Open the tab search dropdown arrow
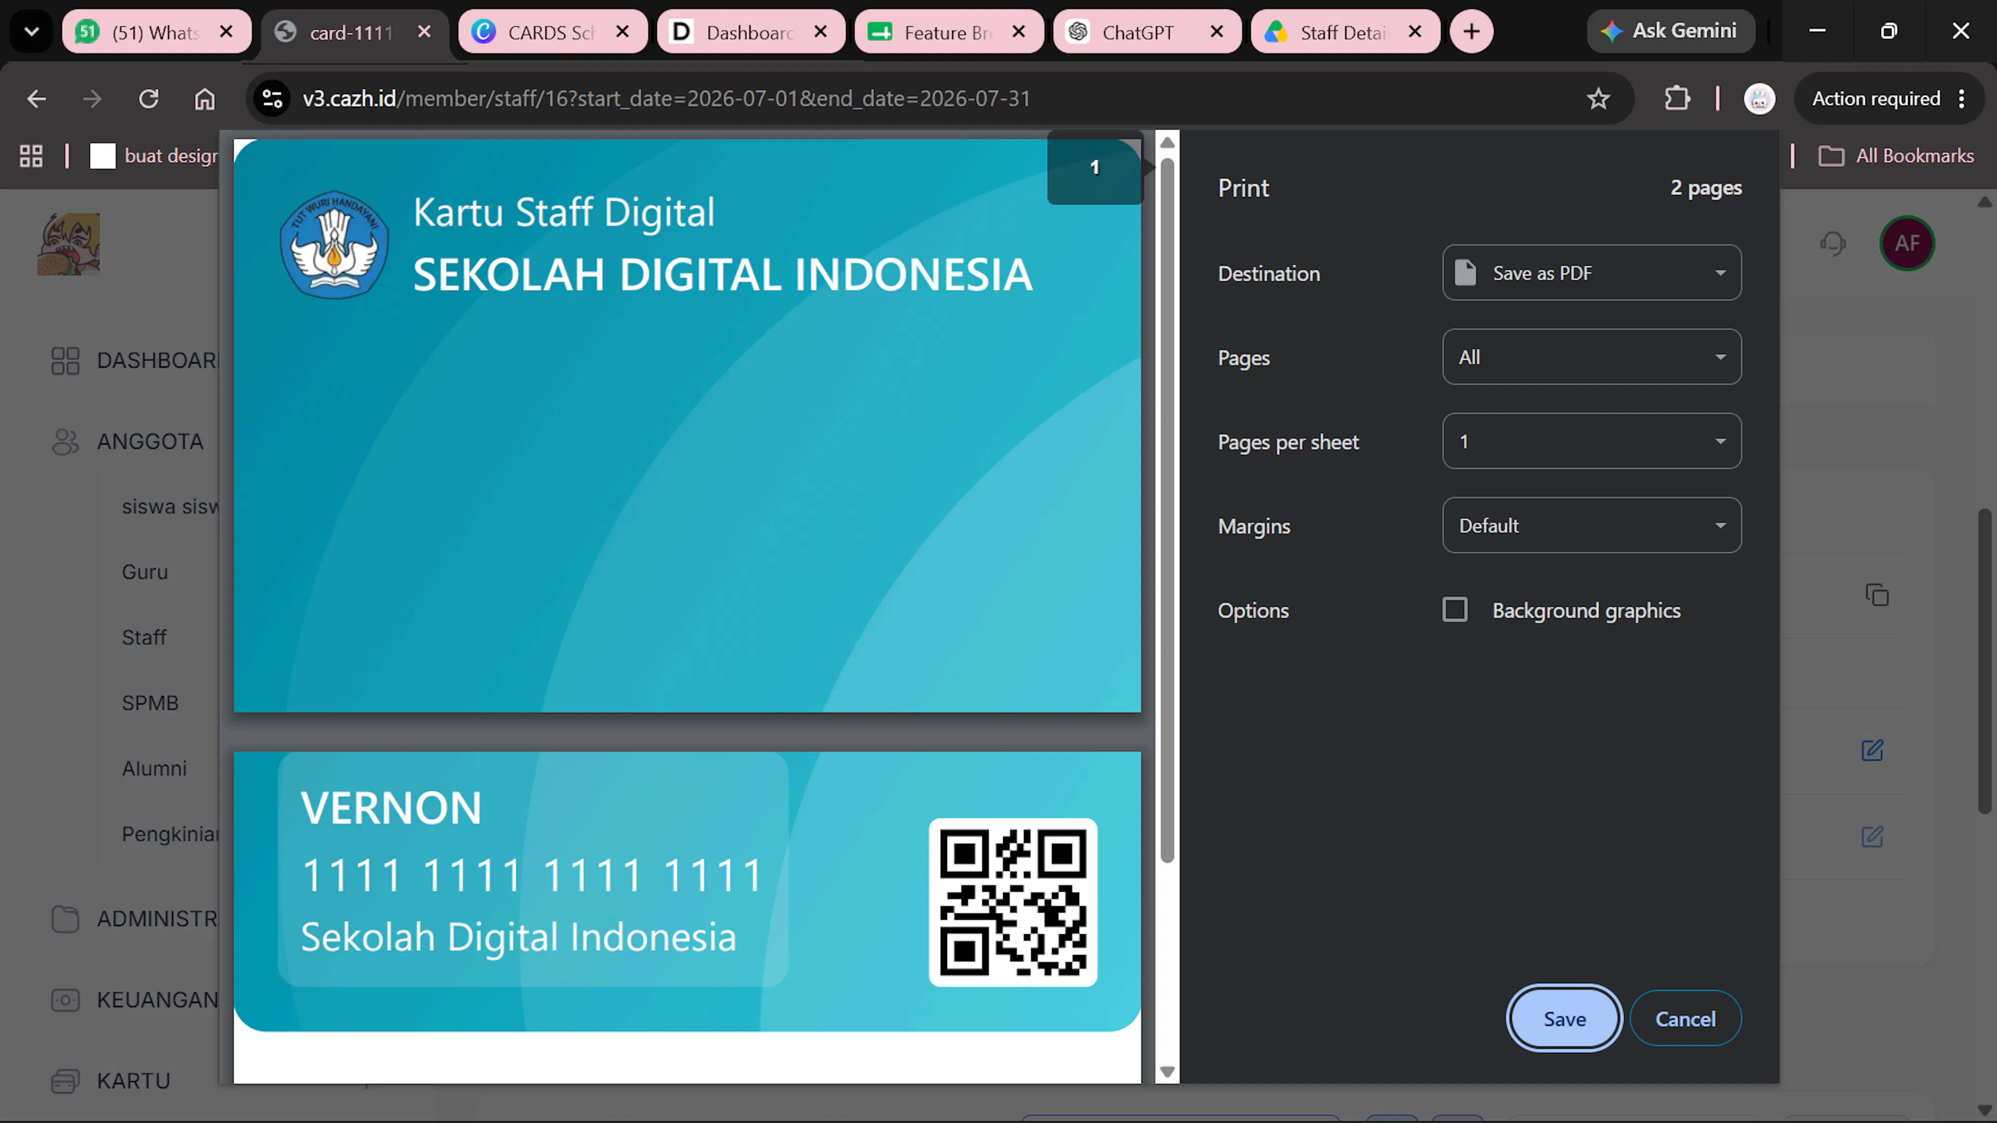Viewport: 1997px width, 1123px height. (32, 32)
